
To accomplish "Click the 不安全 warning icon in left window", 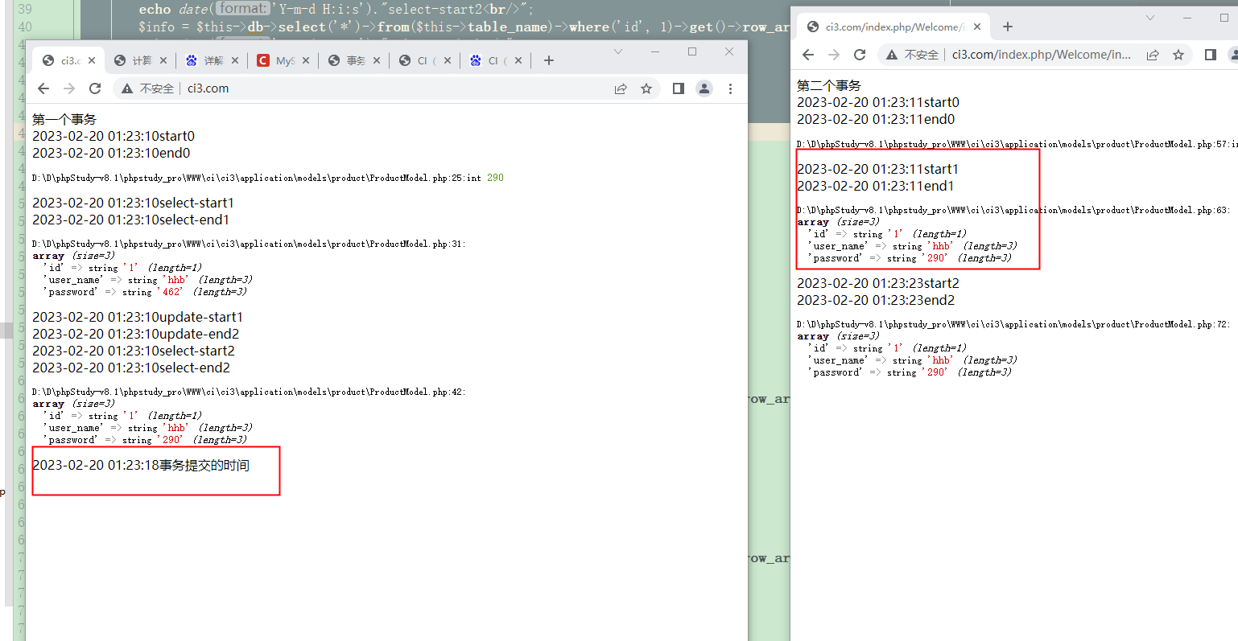I will pos(127,88).
